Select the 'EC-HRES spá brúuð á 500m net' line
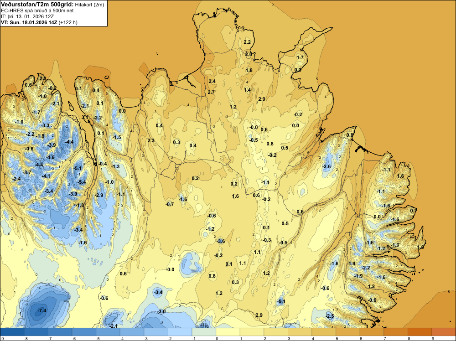Image resolution: width=456 pixels, height=341 pixels. (x=37, y=11)
